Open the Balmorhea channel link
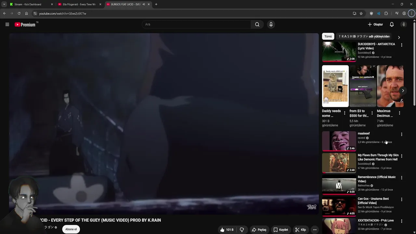The width and height of the screenshot is (416, 234). (364, 186)
